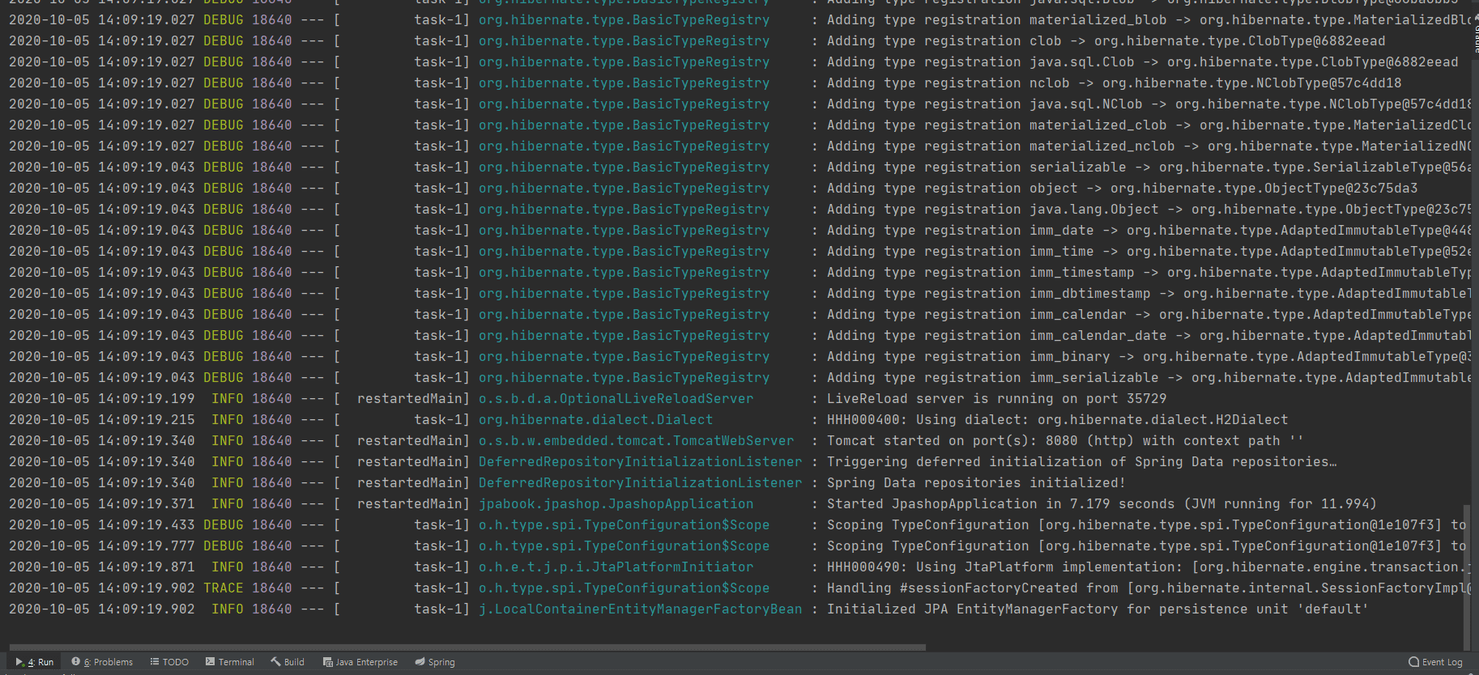Click the timestamp '14:09:19.433'
Viewport: 1479px width, 675px height.
coord(146,524)
